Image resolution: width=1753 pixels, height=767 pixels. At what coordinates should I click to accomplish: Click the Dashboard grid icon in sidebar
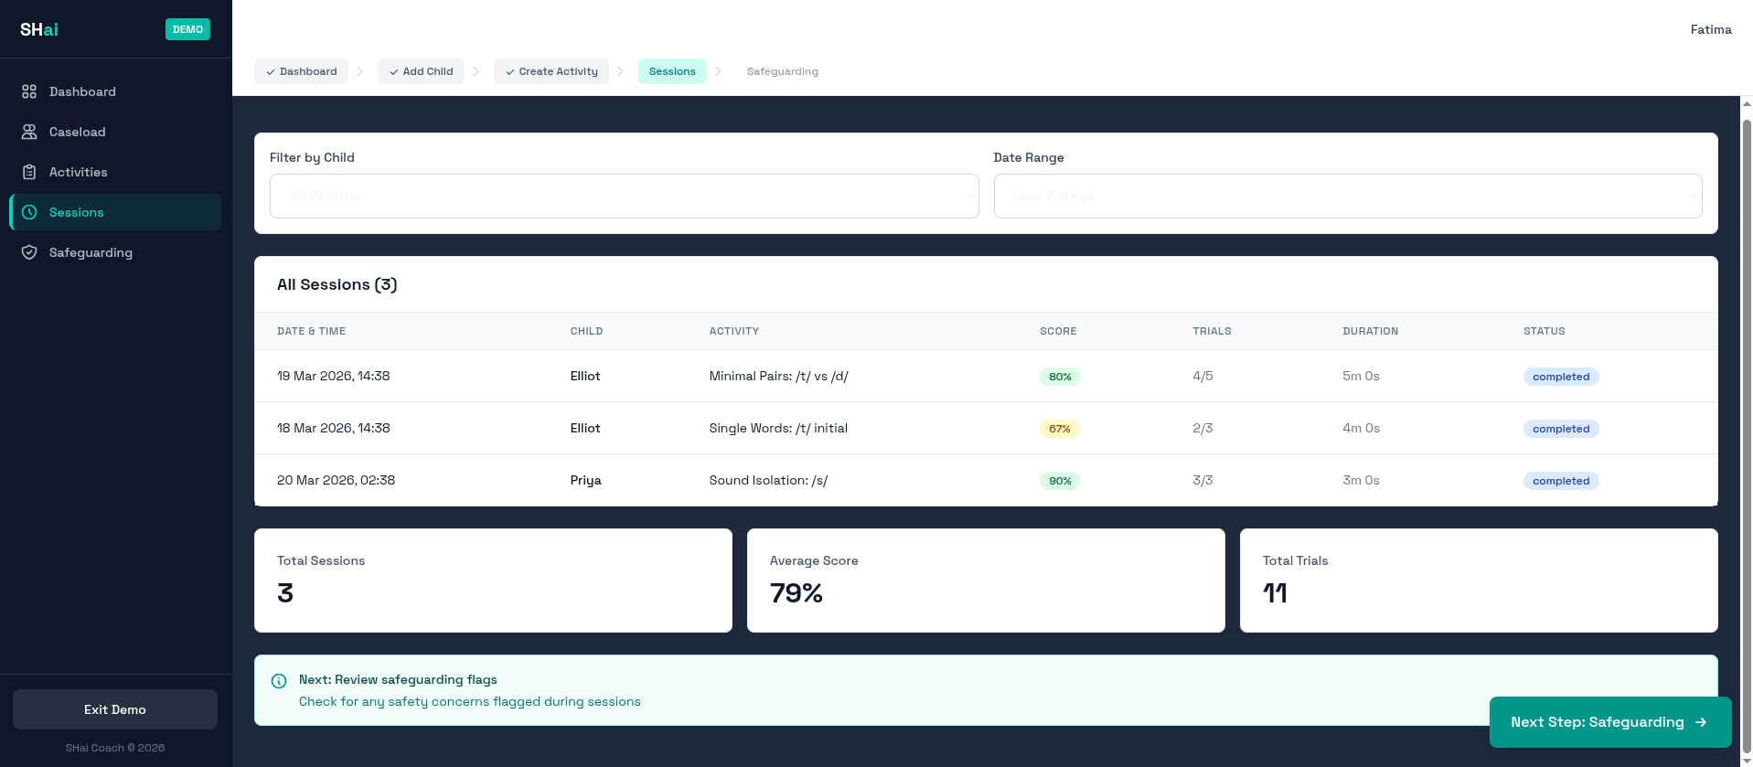point(29,91)
